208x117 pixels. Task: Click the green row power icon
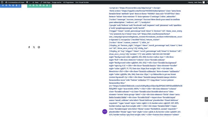[x=44, y=5]
